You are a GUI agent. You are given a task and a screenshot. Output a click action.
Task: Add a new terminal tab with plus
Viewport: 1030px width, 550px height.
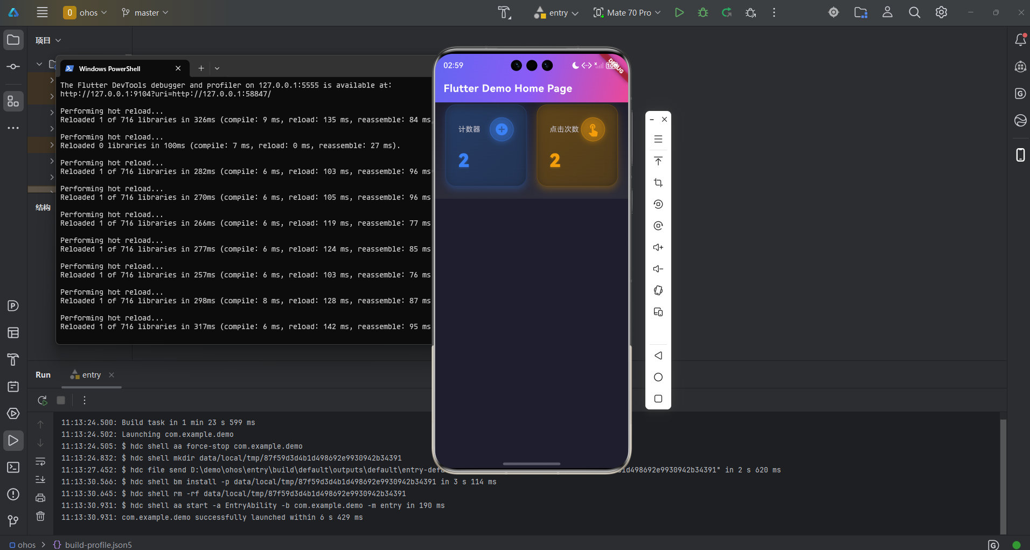coord(201,68)
